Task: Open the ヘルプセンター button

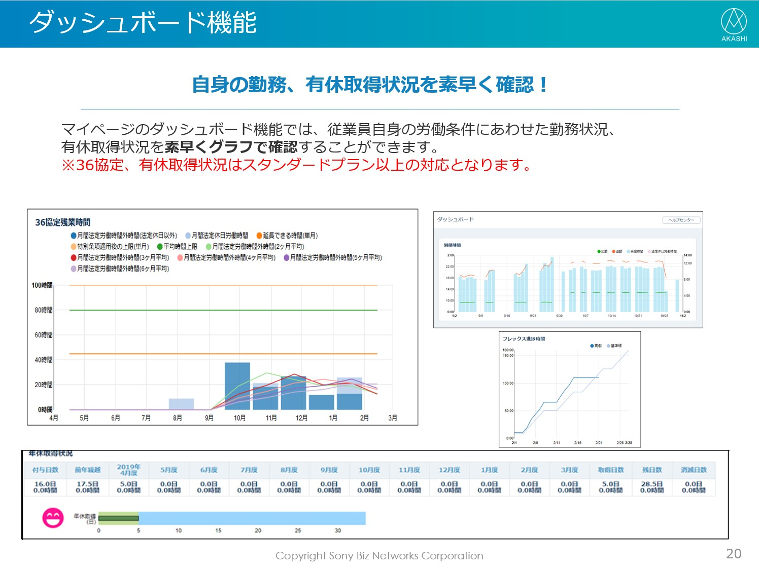Action: point(681,220)
